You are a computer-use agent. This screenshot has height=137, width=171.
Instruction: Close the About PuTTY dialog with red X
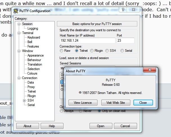click(x=149, y=70)
